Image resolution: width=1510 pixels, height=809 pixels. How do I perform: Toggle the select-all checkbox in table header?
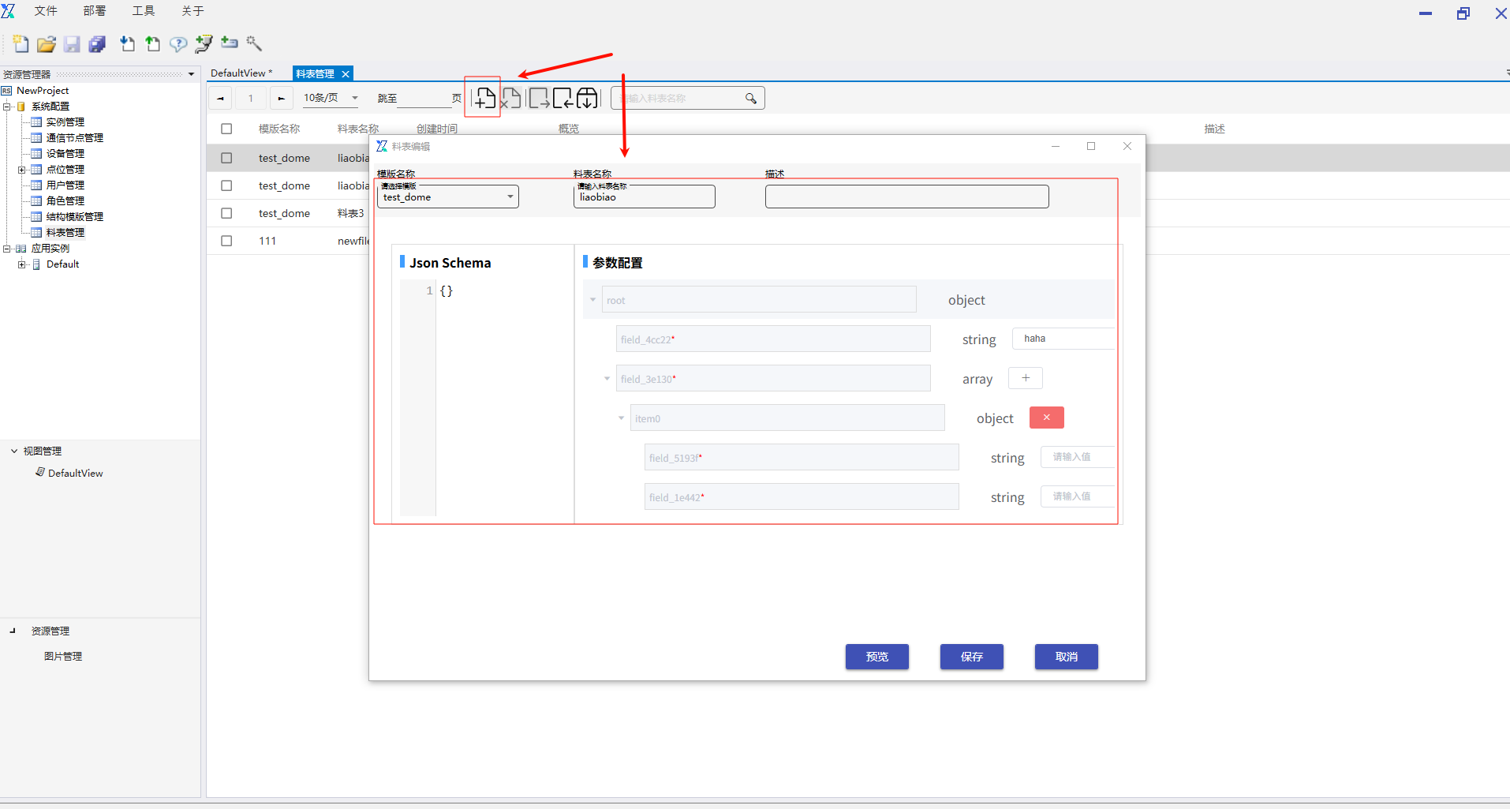[x=226, y=129]
